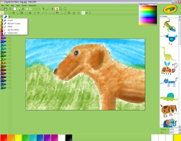
Task: Open the Resources menu
Action: coord(32,5)
